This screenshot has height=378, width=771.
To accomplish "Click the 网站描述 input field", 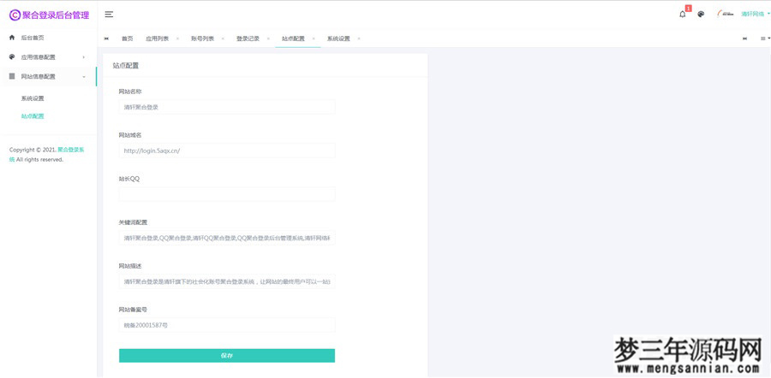I will pos(227,281).
